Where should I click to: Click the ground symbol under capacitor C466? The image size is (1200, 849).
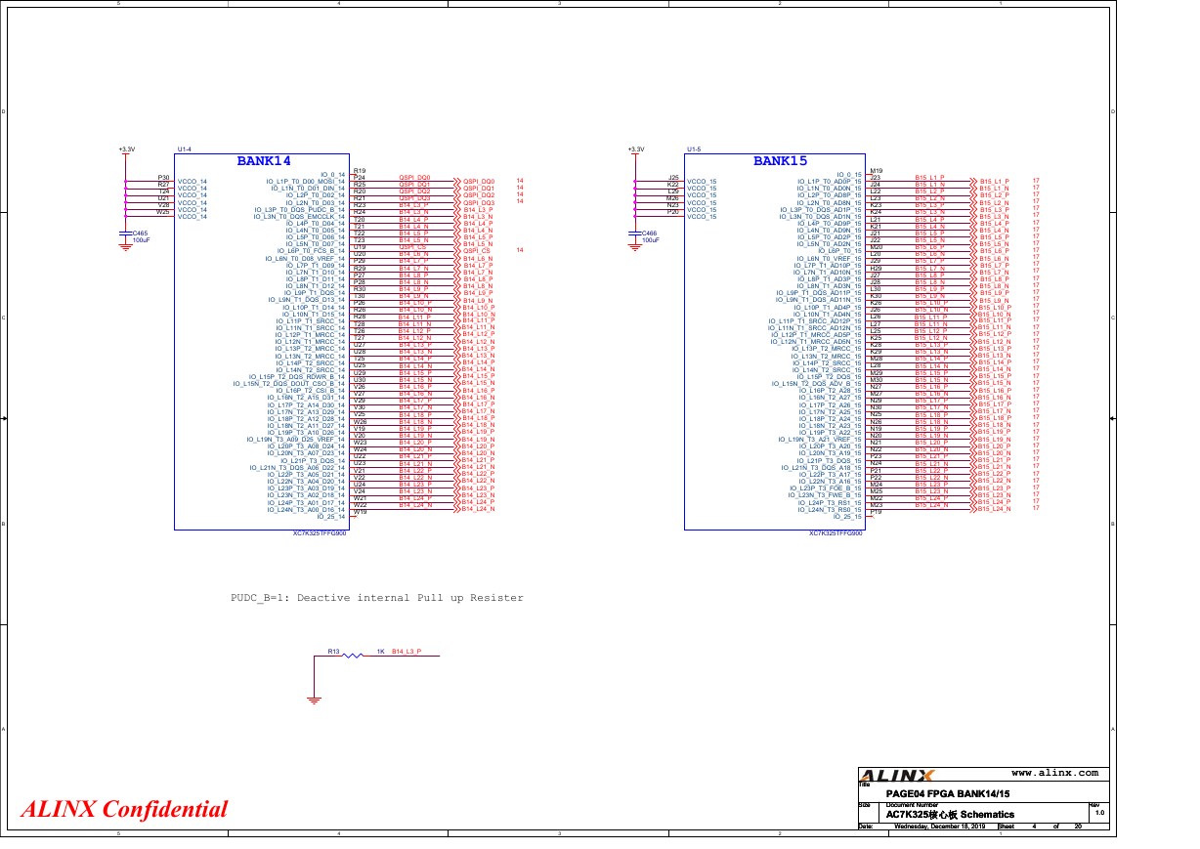(635, 247)
